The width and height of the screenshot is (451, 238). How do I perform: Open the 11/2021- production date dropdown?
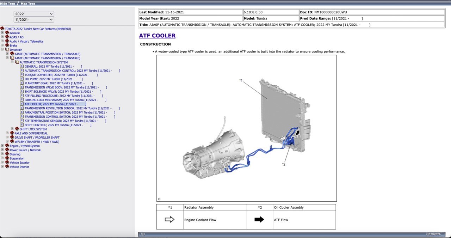pyautogui.click(x=34, y=20)
